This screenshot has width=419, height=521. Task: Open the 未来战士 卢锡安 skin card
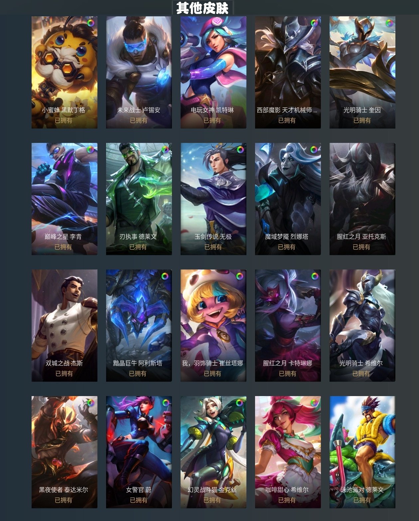(x=139, y=72)
